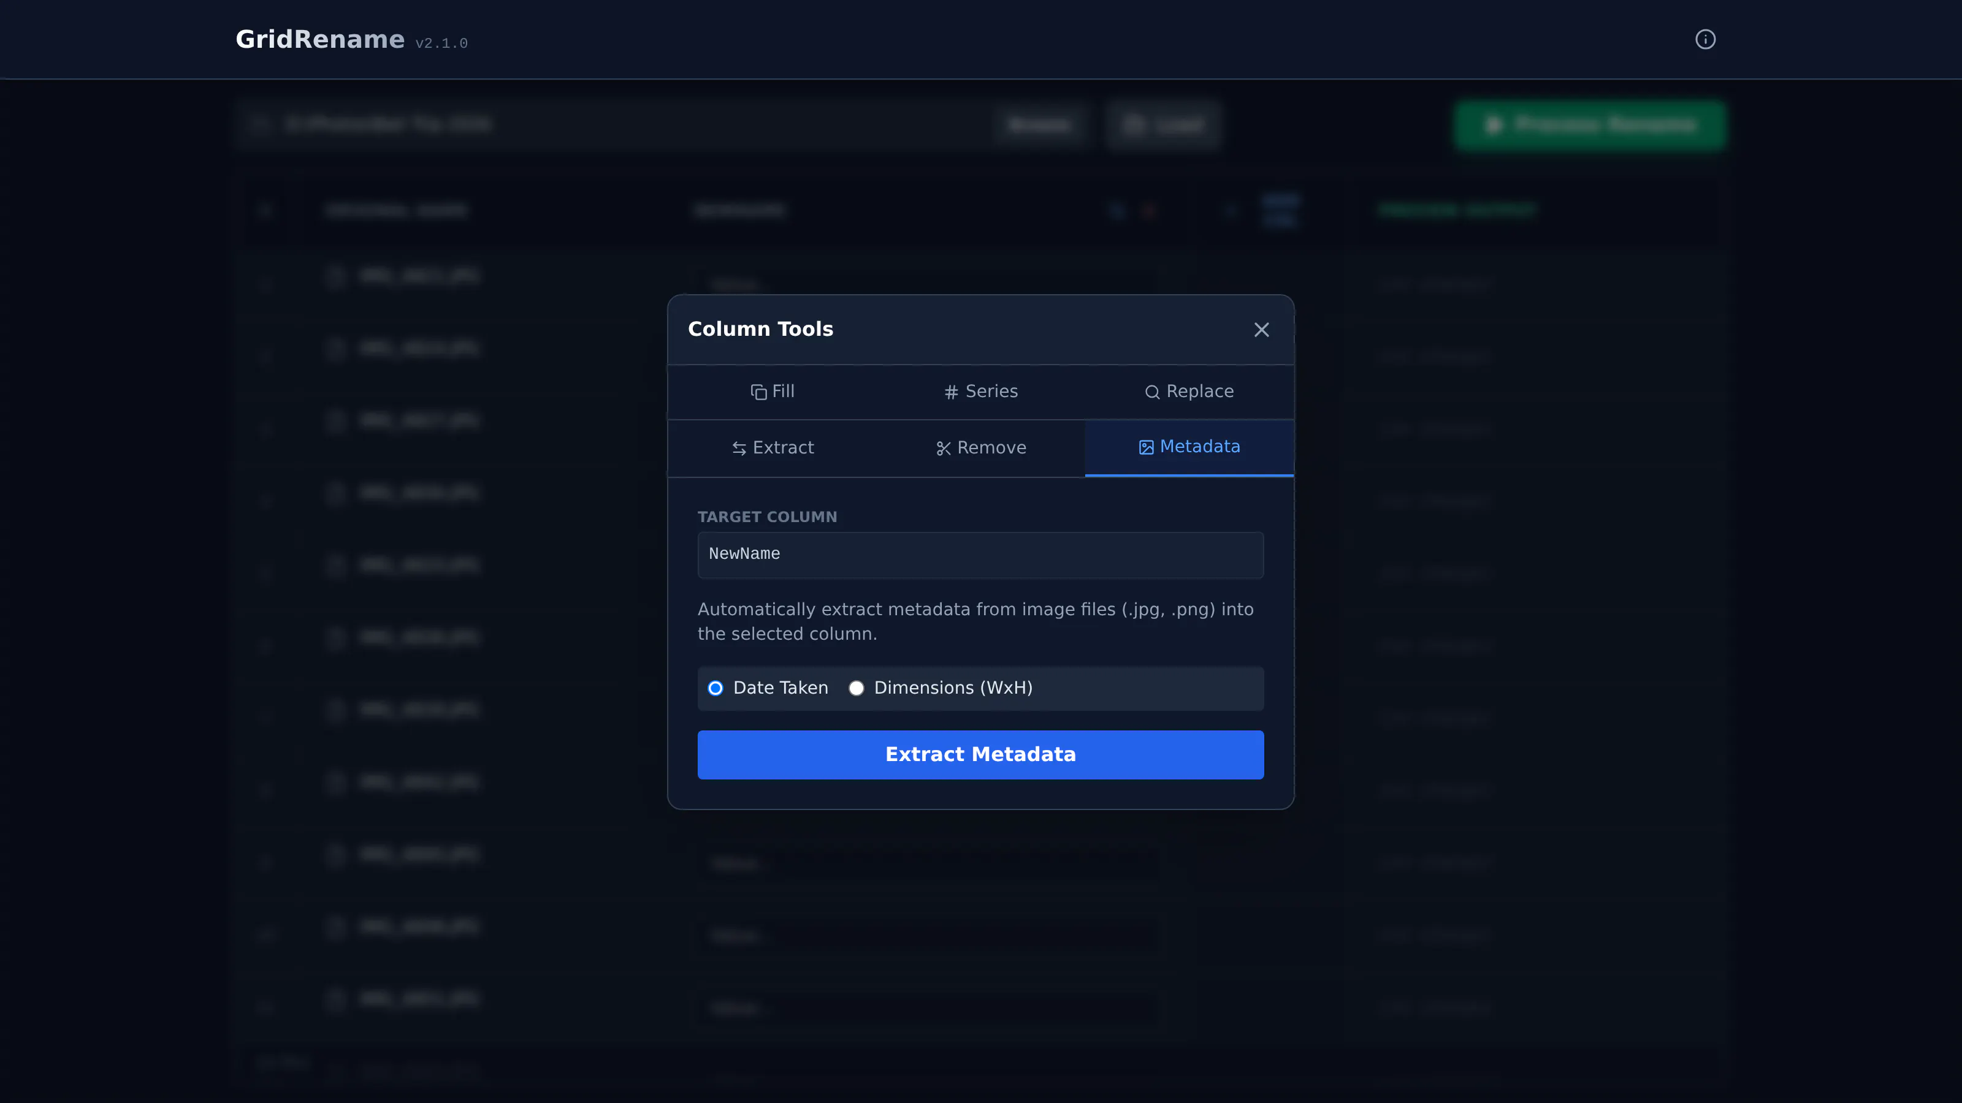1962x1103 pixels.
Task: Click the v2.1.0 version label
Action: pyautogui.click(x=441, y=44)
